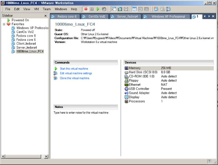218x165 pixels.
Task: Click the green Power On toolbar button
Action: point(98,9)
